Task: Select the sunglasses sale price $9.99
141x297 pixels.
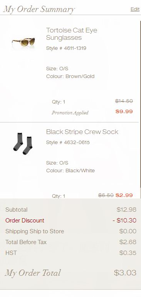Action: (x=124, y=111)
